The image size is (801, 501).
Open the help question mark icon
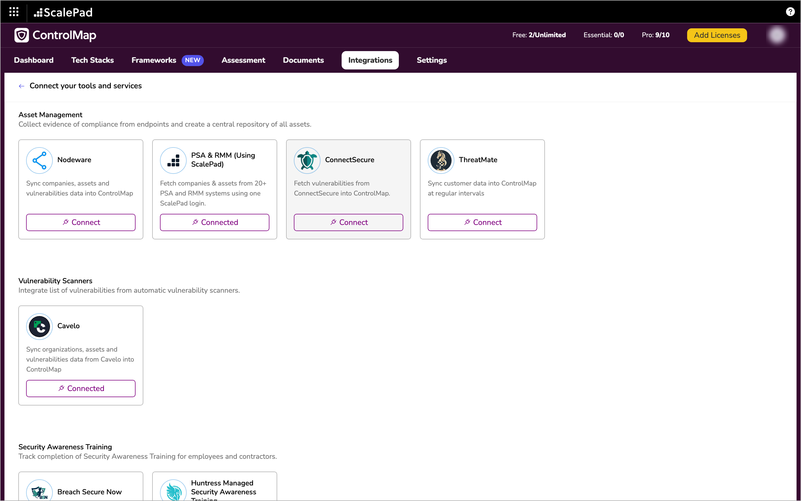click(790, 12)
